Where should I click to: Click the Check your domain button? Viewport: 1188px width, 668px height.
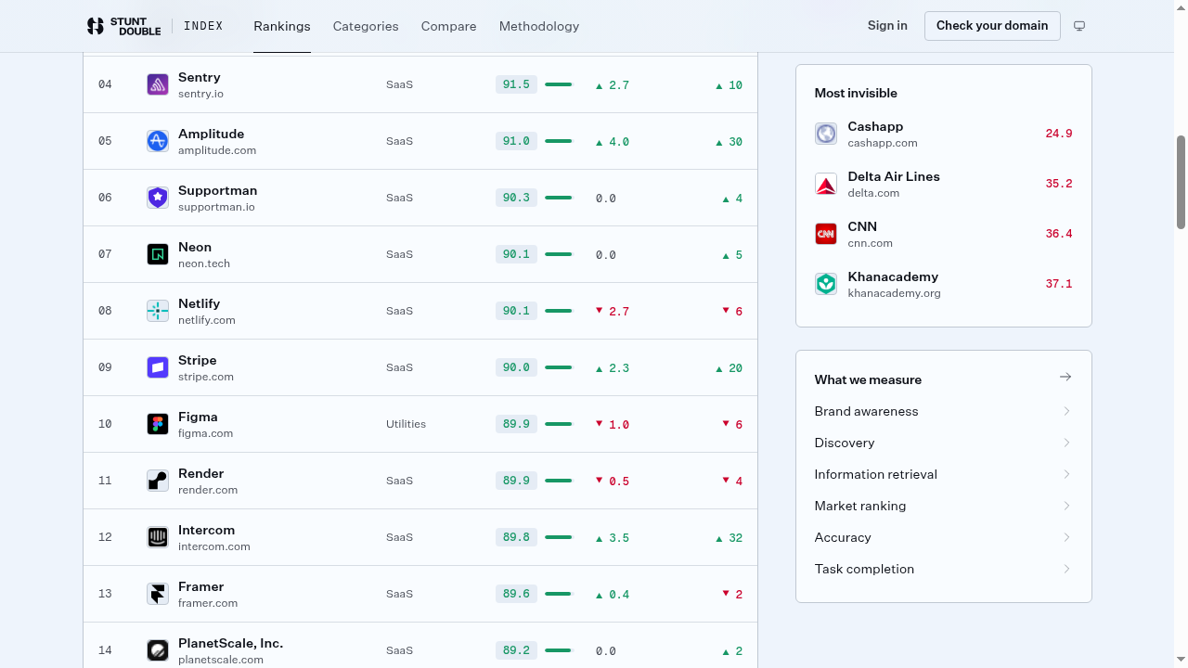pyautogui.click(x=992, y=26)
